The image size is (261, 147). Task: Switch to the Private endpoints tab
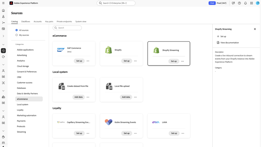point(64,22)
